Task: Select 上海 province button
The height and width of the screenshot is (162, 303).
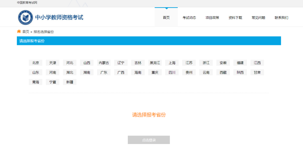Action: [x=172, y=62]
